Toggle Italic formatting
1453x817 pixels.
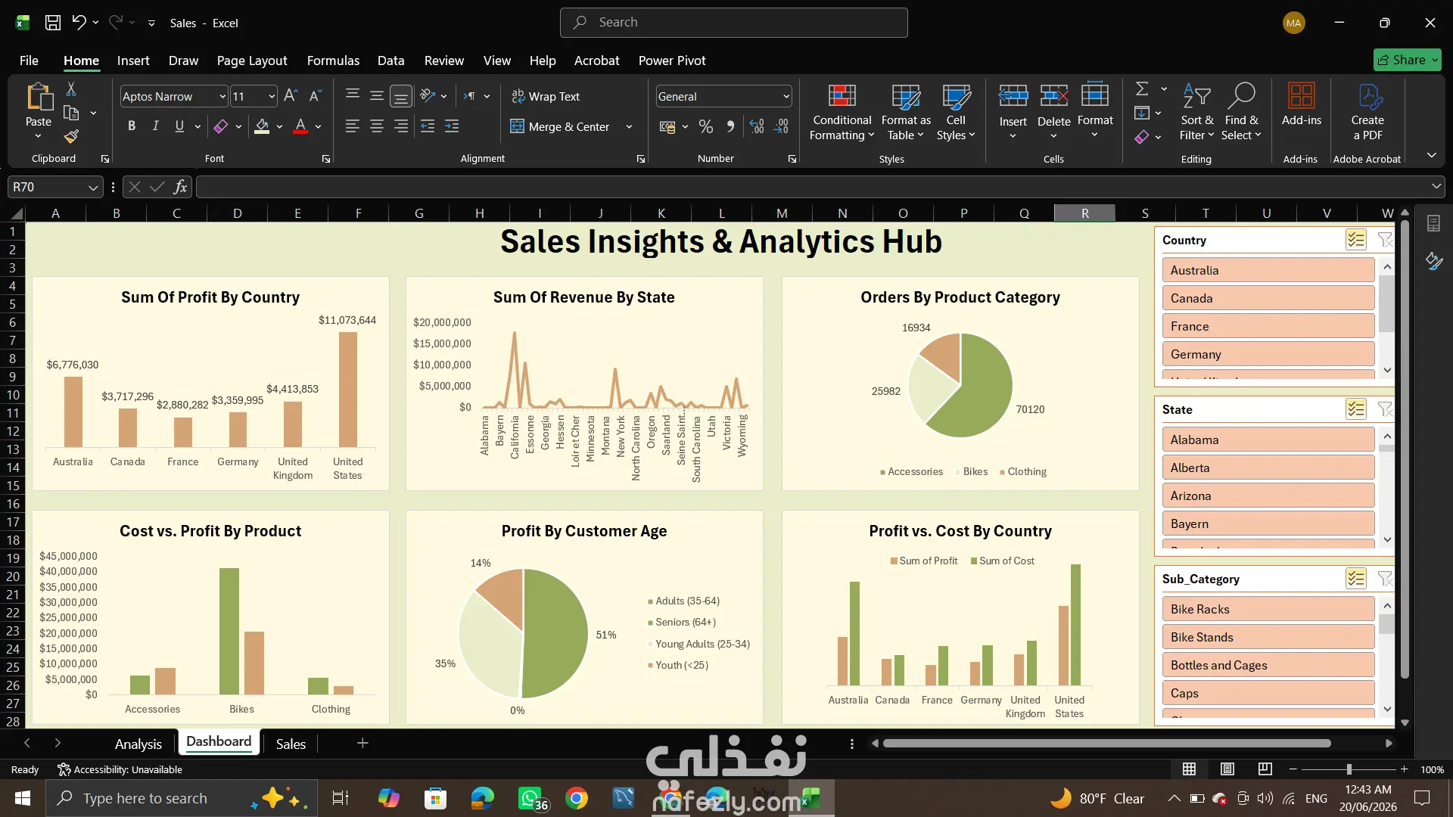click(x=156, y=126)
